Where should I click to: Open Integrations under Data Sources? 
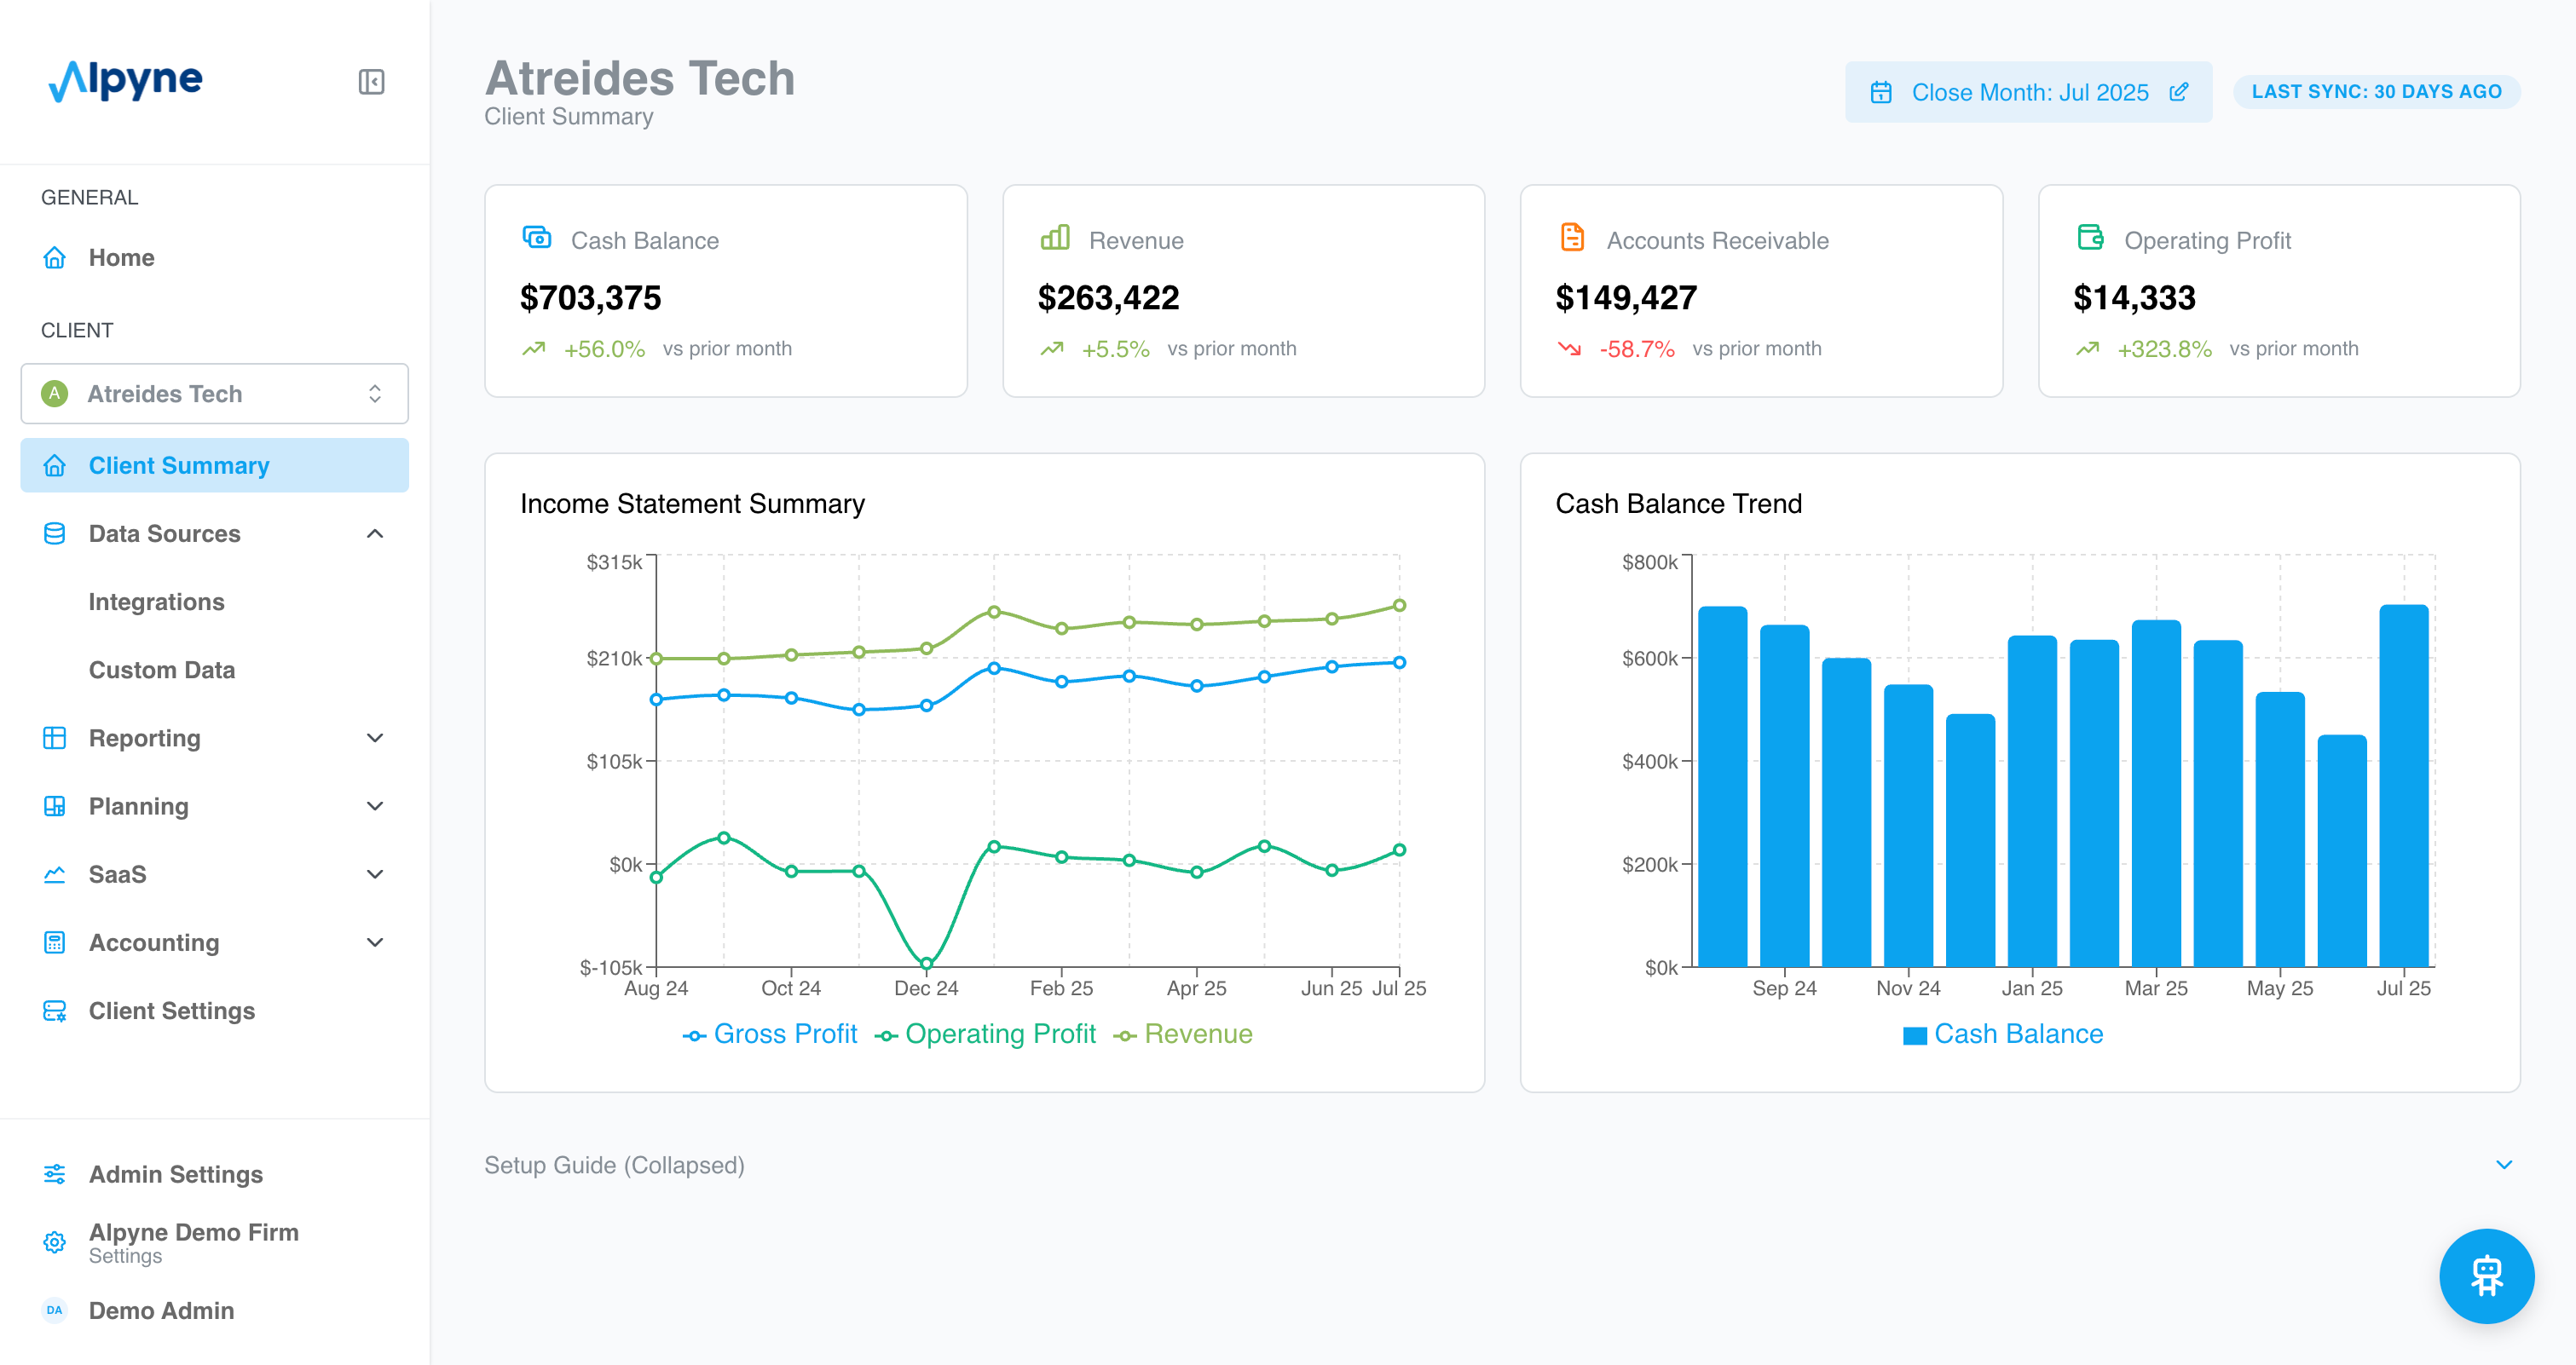coord(156,602)
